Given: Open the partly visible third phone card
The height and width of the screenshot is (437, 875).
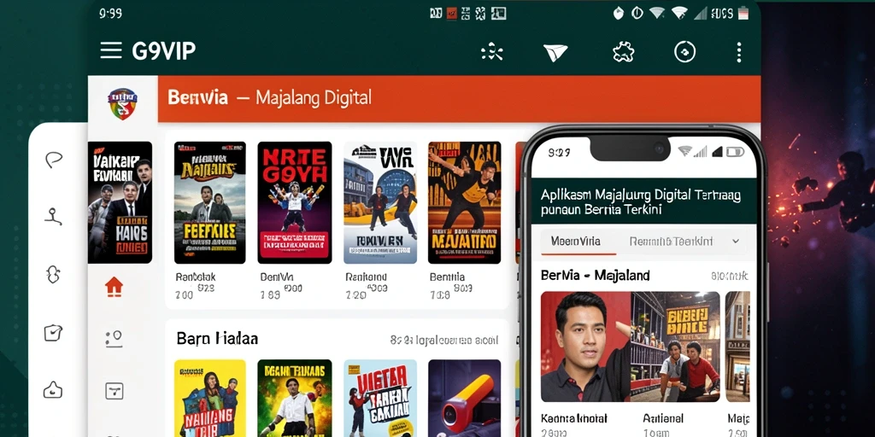Looking at the screenshot, I should (737, 347).
